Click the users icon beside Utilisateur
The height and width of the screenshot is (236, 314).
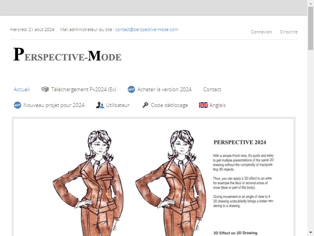[x=100, y=105]
